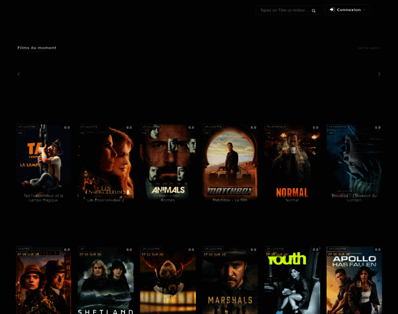Click the 'EP 06 SUR 06' badge on Shetland
Image resolution: width=398 pixels, height=314 pixels.
point(91,254)
